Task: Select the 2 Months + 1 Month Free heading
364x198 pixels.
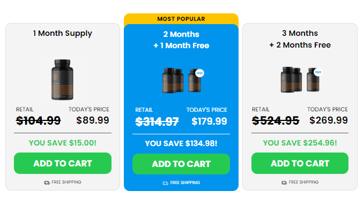Action: click(181, 40)
